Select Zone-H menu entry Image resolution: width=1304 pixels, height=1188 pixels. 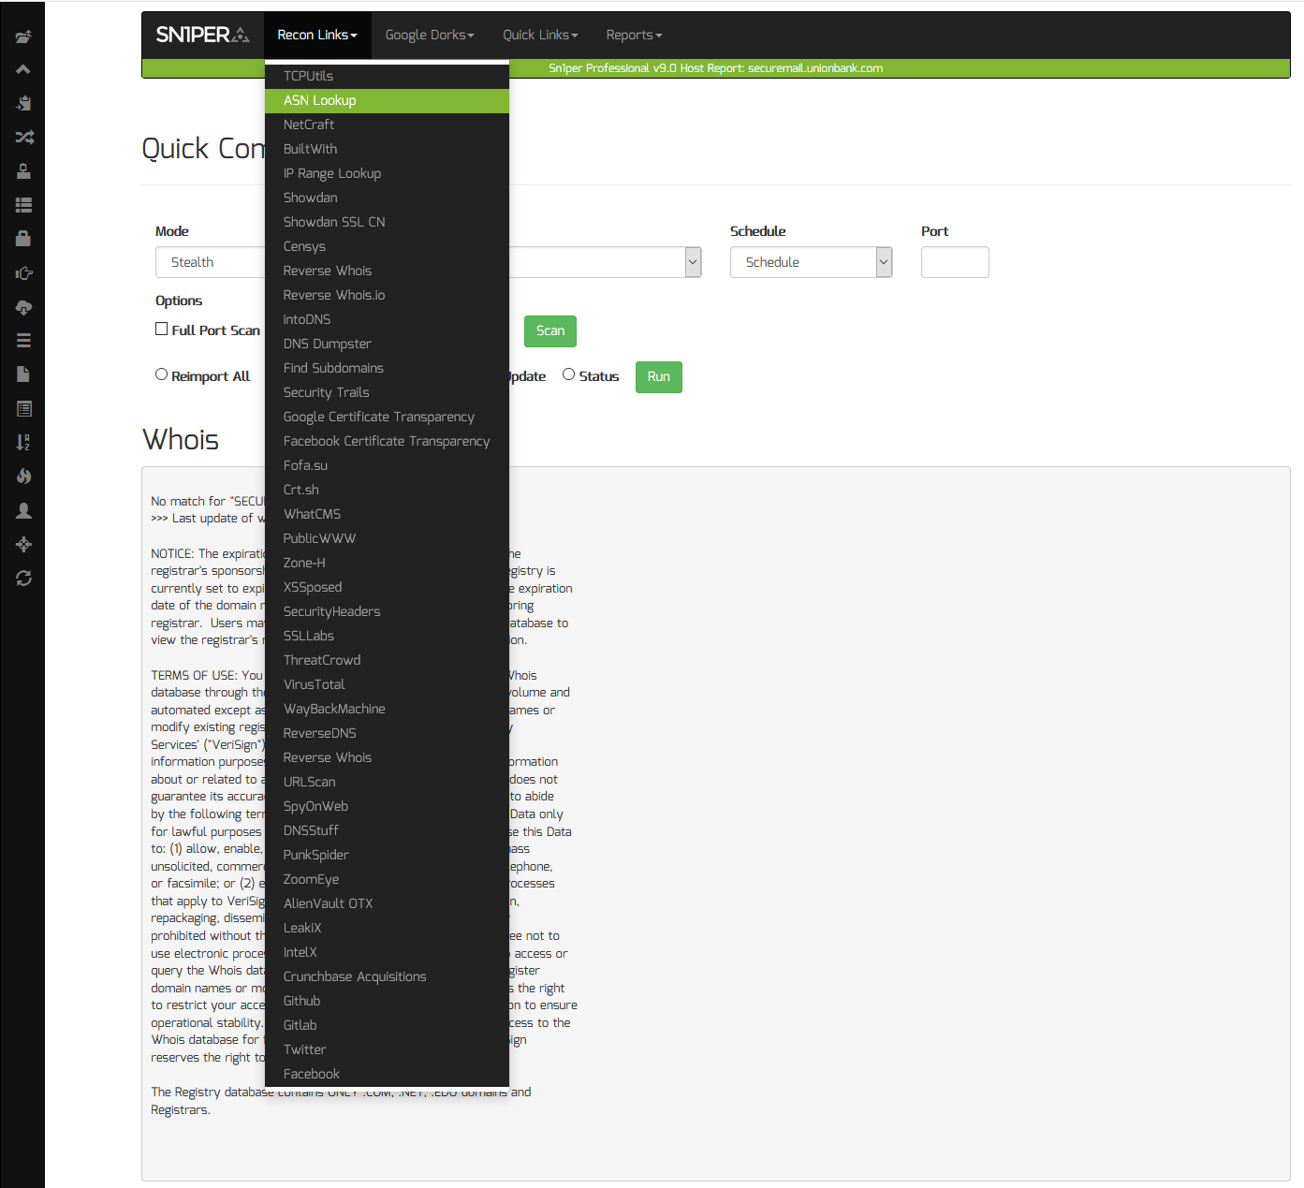(387, 563)
